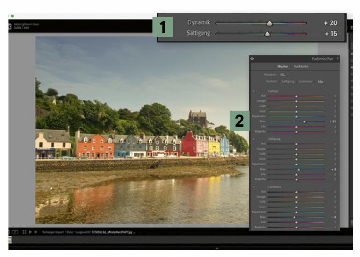Adjust the Sättigung Rot slider in Farbmischer
The image size is (360, 257).
click(296, 144)
